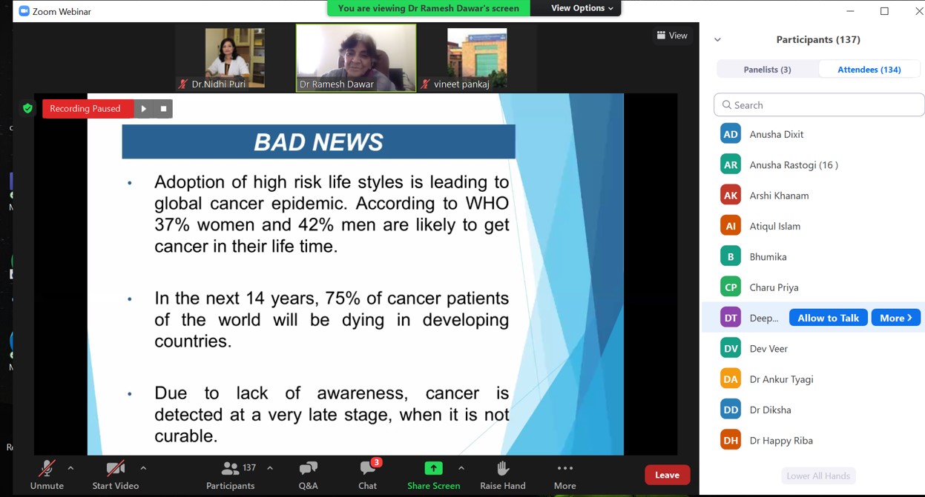Click the participant Search field
This screenshot has height=497, width=925.
pyautogui.click(x=819, y=105)
